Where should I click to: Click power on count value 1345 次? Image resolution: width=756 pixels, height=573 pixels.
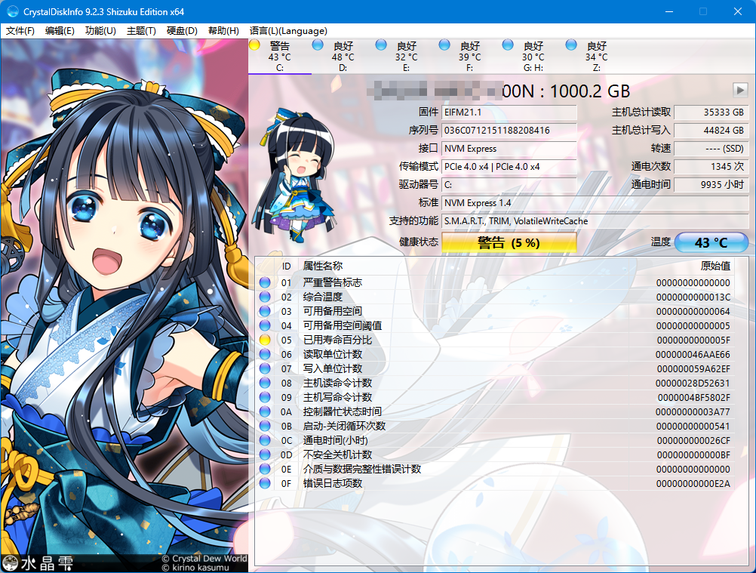pyautogui.click(x=711, y=166)
